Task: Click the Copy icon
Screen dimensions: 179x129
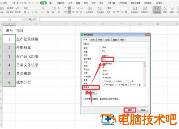Action: 8,12
